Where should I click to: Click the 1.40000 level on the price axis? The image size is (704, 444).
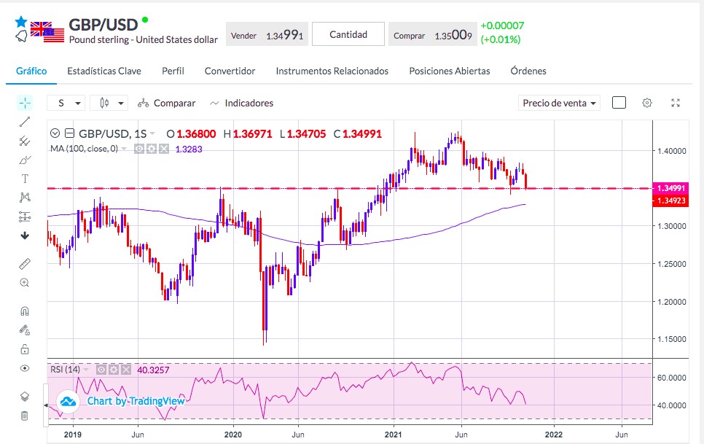click(x=672, y=152)
